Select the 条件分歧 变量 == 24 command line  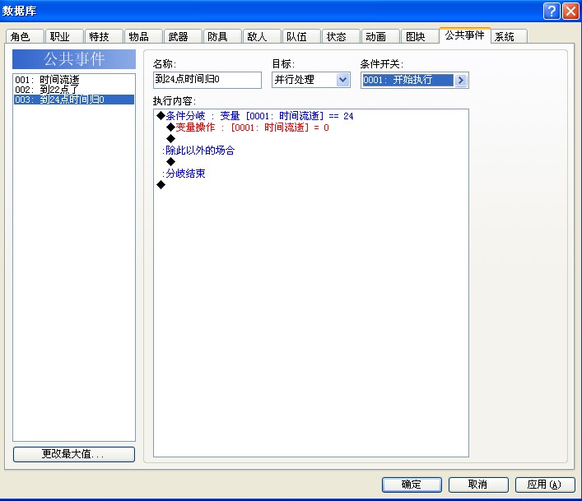click(255, 116)
